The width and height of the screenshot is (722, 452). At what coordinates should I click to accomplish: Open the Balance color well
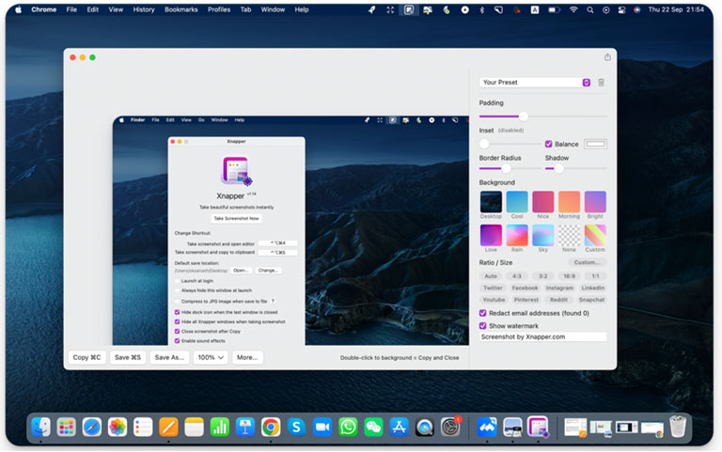595,144
